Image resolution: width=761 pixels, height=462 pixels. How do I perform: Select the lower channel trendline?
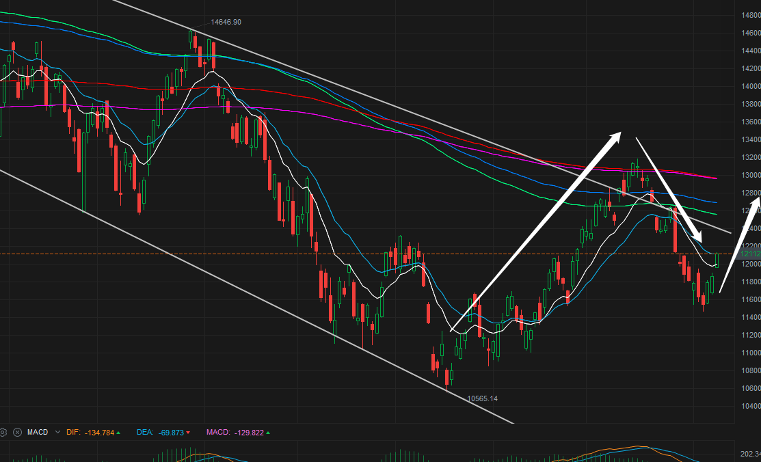point(256,297)
